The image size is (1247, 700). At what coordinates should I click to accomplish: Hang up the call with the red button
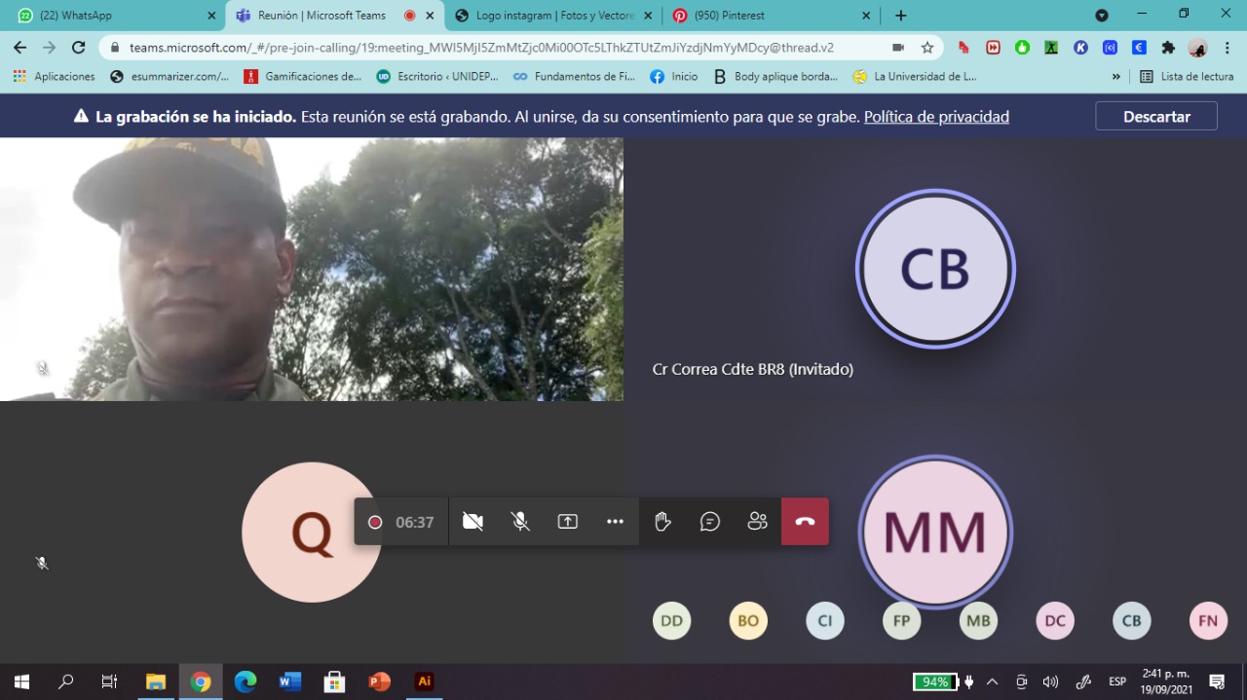[805, 522]
